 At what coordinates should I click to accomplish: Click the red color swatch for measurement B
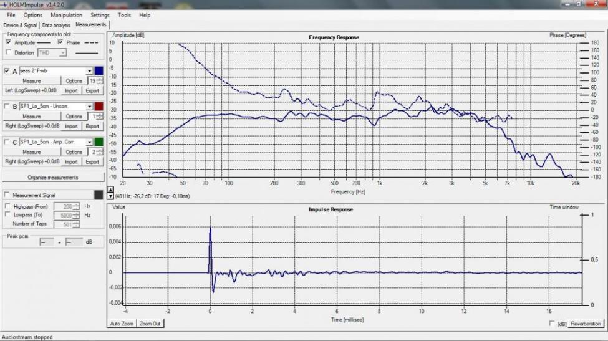99,106
